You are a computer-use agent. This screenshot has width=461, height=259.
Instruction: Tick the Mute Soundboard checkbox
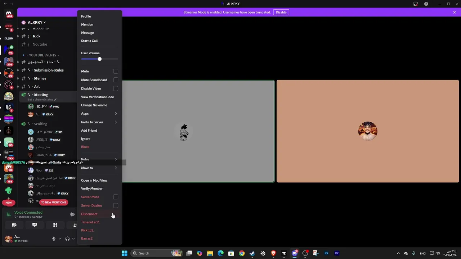(116, 80)
